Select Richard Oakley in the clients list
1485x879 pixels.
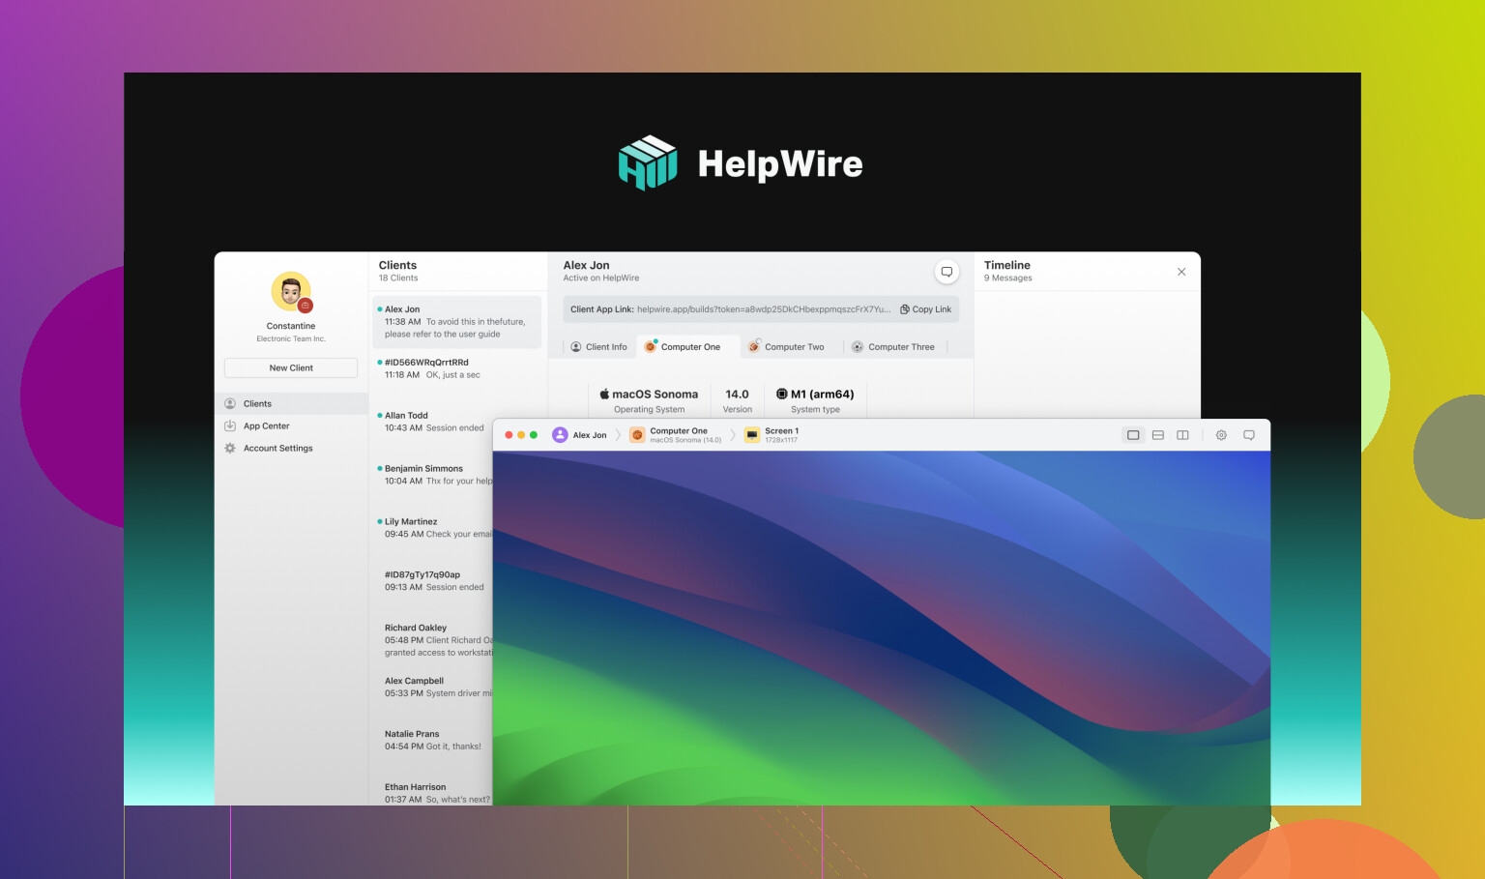pyautogui.click(x=434, y=640)
